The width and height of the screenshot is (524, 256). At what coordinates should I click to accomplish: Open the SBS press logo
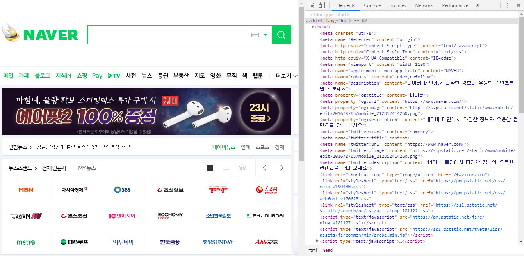point(122,190)
